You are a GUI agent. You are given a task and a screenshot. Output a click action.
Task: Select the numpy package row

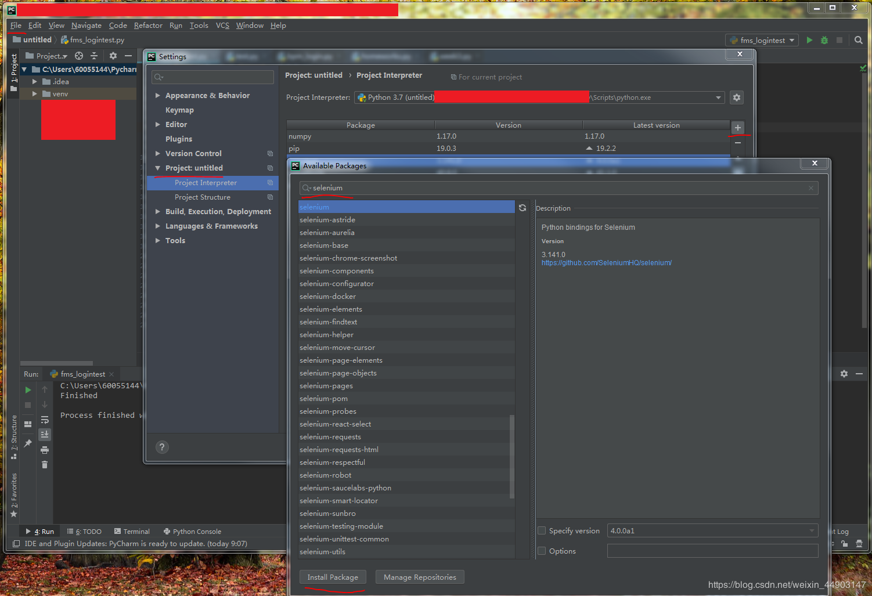508,136
